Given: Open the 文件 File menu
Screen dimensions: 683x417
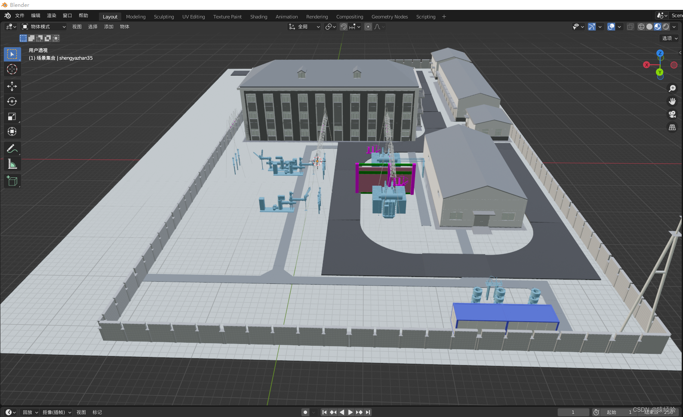Looking at the screenshot, I should coord(20,15).
